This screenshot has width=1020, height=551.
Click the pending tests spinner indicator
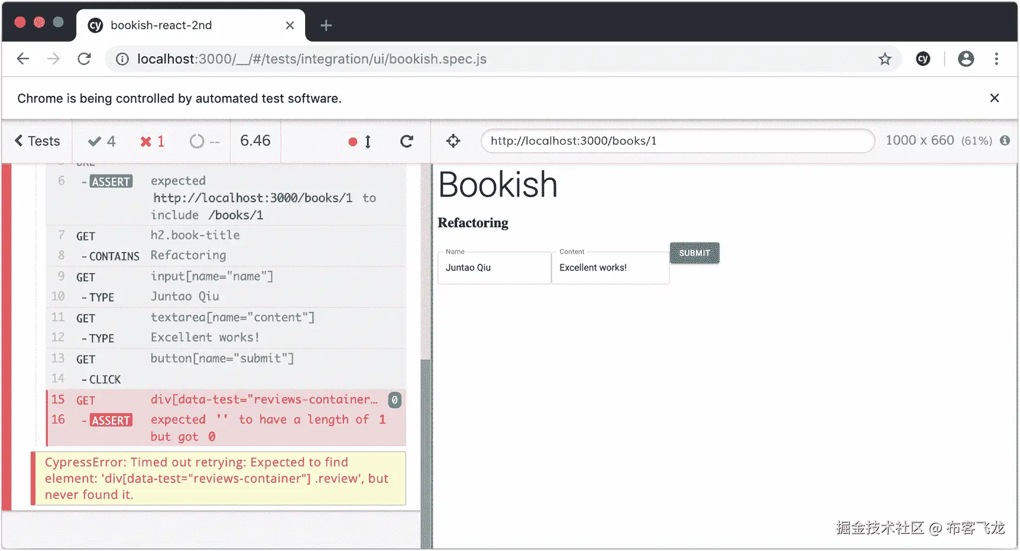click(204, 141)
